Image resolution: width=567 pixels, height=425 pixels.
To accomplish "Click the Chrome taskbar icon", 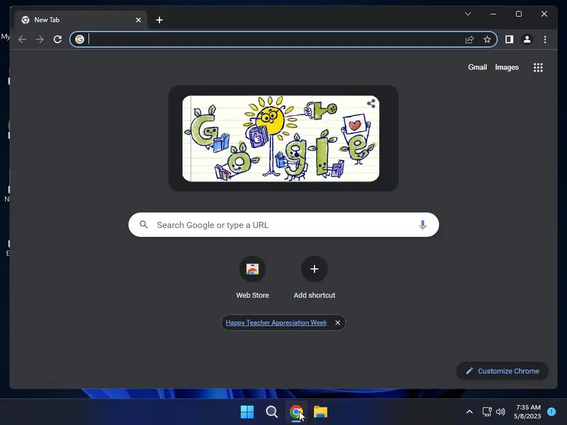I will [x=296, y=412].
